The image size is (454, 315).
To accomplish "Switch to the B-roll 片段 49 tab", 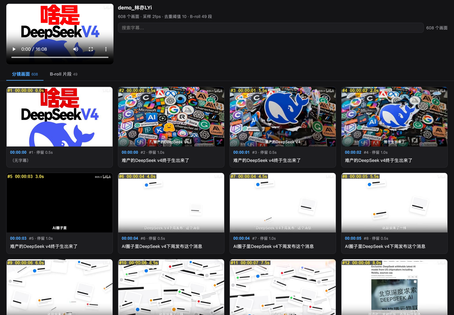I will tap(64, 74).
